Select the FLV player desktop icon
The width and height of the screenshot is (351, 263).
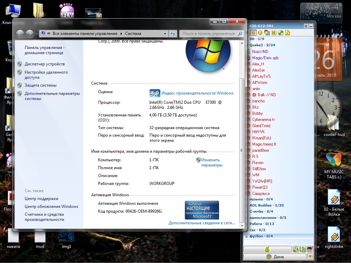[x=67, y=11]
